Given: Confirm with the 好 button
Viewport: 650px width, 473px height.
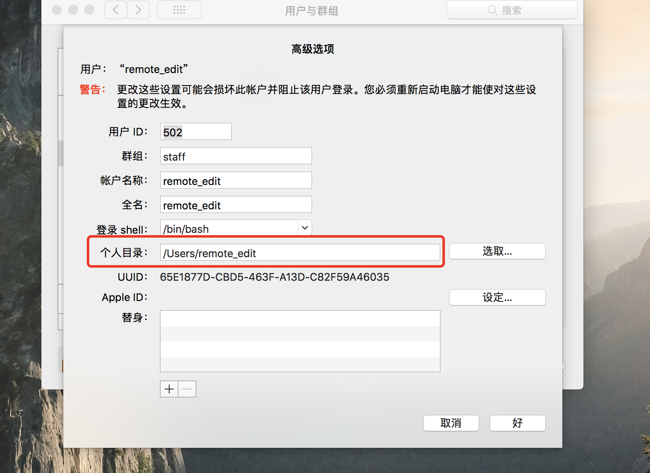Looking at the screenshot, I should [517, 423].
